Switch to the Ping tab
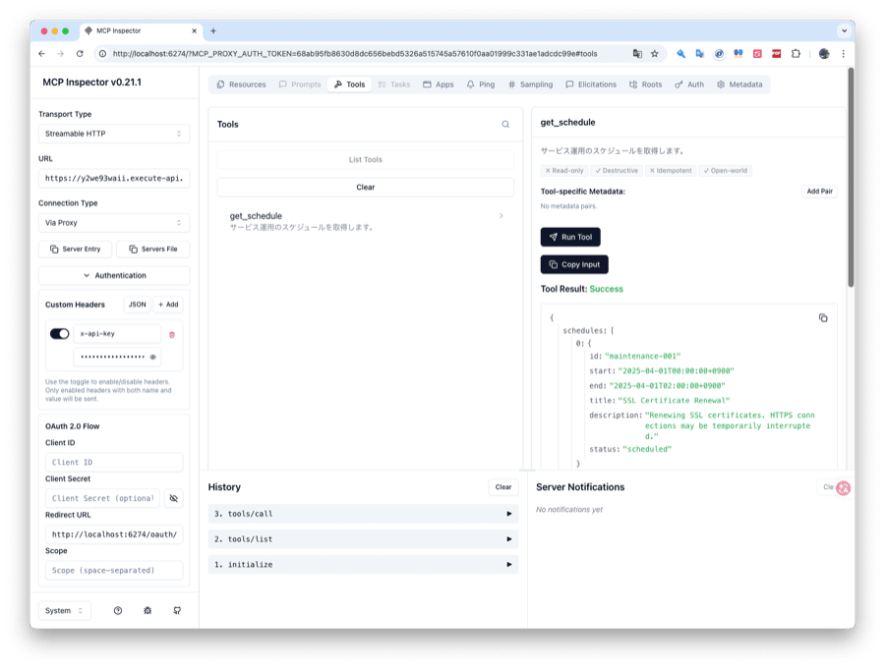 480,84
